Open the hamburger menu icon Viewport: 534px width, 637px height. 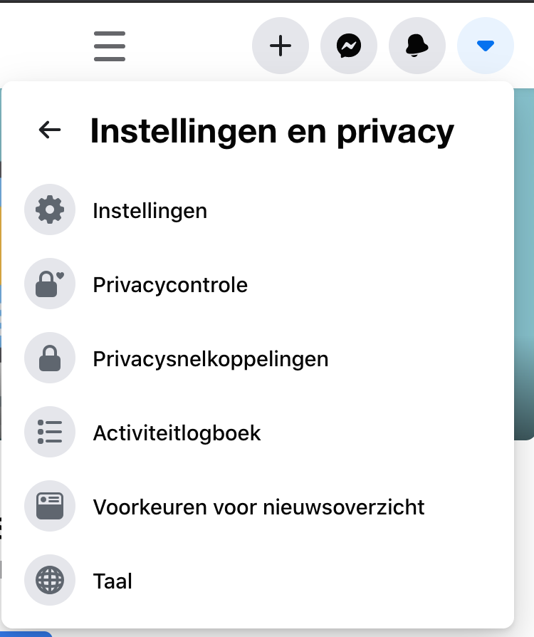110,46
